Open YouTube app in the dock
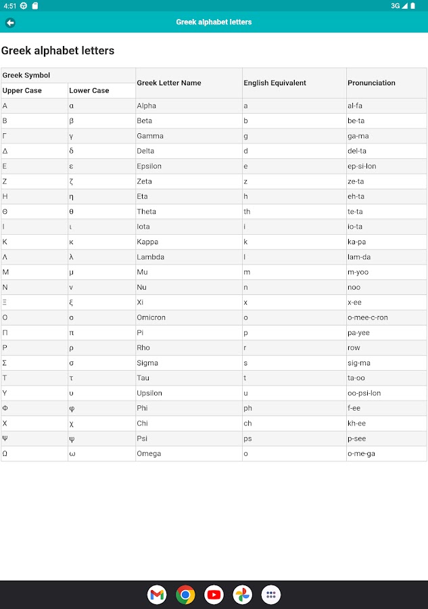Image resolution: width=428 pixels, height=609 pixels. tap(214, 595)
